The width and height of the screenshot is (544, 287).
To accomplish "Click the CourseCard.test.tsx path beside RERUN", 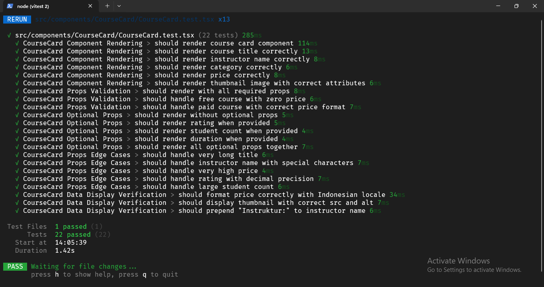I will (x=124, y=20).
